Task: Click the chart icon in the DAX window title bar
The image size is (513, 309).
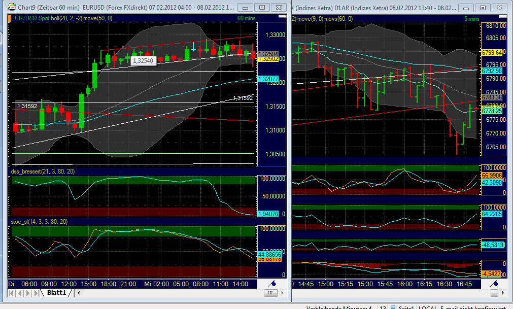Action: click(291, 7)
